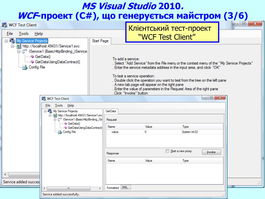Select GetDataUsingDataContract() in back window tree
The width and height of the screenshot is (265, 199).
(57, 62)
